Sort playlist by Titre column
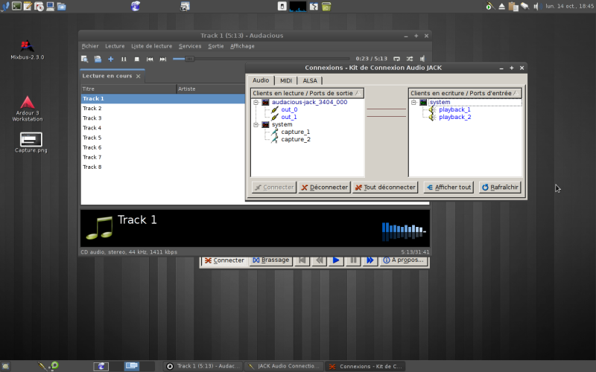The image size is (596, 372). (128, 89)
